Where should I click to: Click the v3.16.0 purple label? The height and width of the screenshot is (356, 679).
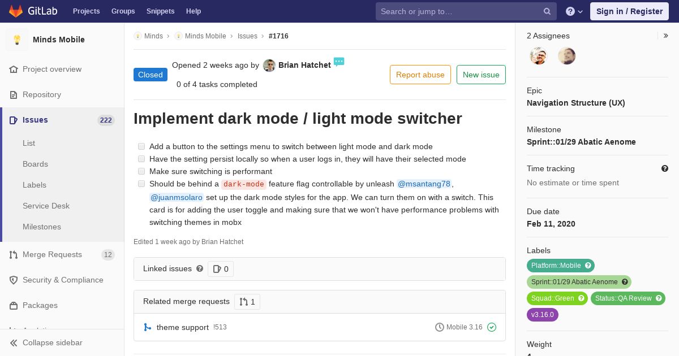click(543, 315)
